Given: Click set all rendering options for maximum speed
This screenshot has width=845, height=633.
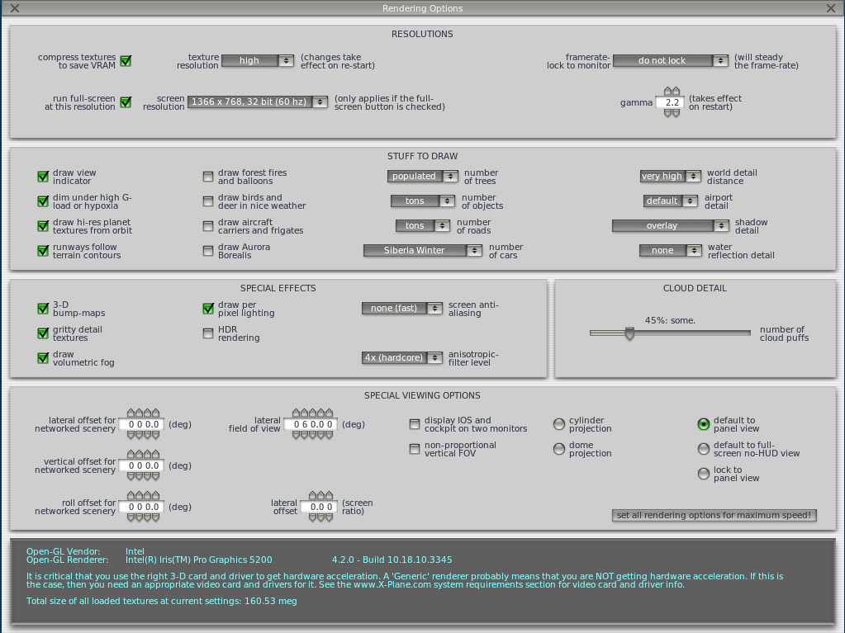Looking at the screenshot, I should [714, 515].
